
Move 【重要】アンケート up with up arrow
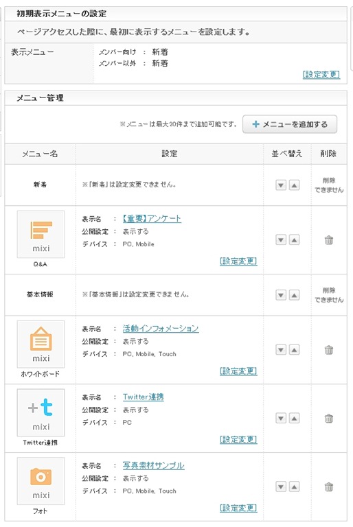pos(294,240)
